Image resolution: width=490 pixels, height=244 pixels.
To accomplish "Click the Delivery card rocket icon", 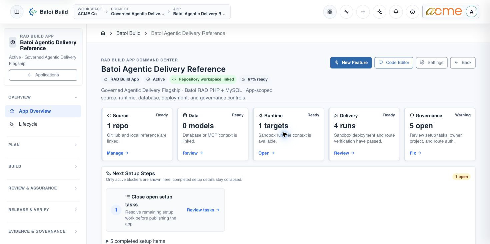I will click(336, 116).
